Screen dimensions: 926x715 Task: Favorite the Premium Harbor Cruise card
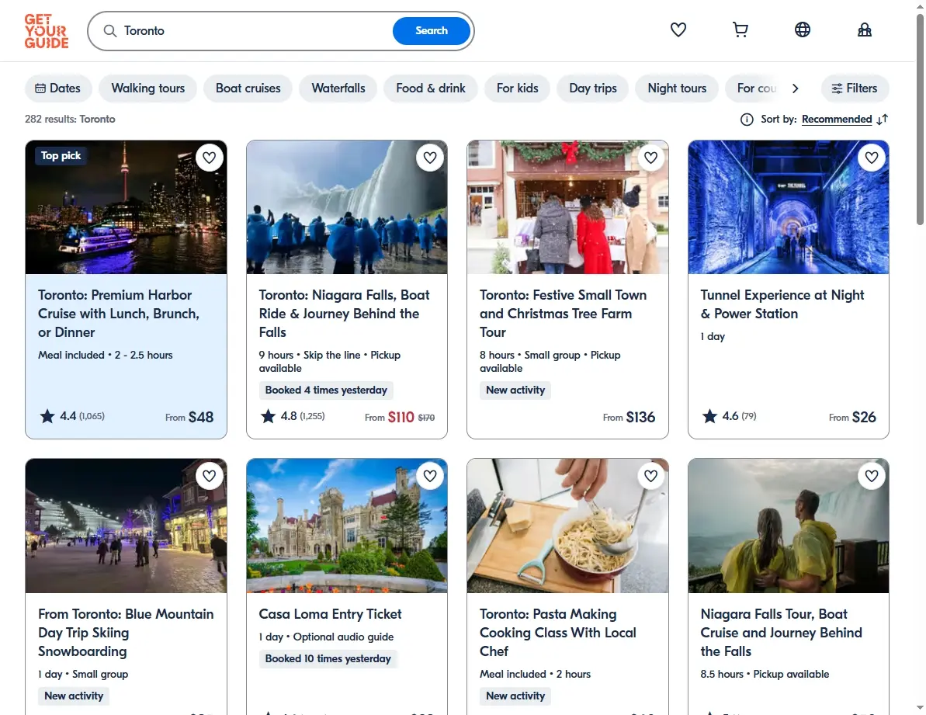click(209, 158)
